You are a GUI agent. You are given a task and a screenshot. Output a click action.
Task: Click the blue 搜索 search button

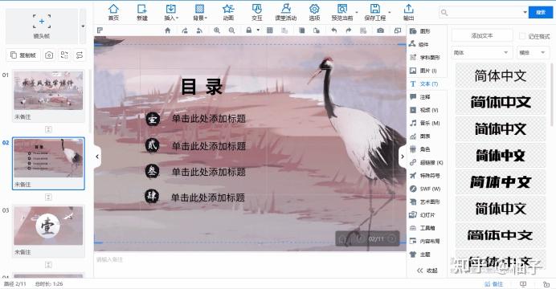pyautogui.click(x=541, y=12)
